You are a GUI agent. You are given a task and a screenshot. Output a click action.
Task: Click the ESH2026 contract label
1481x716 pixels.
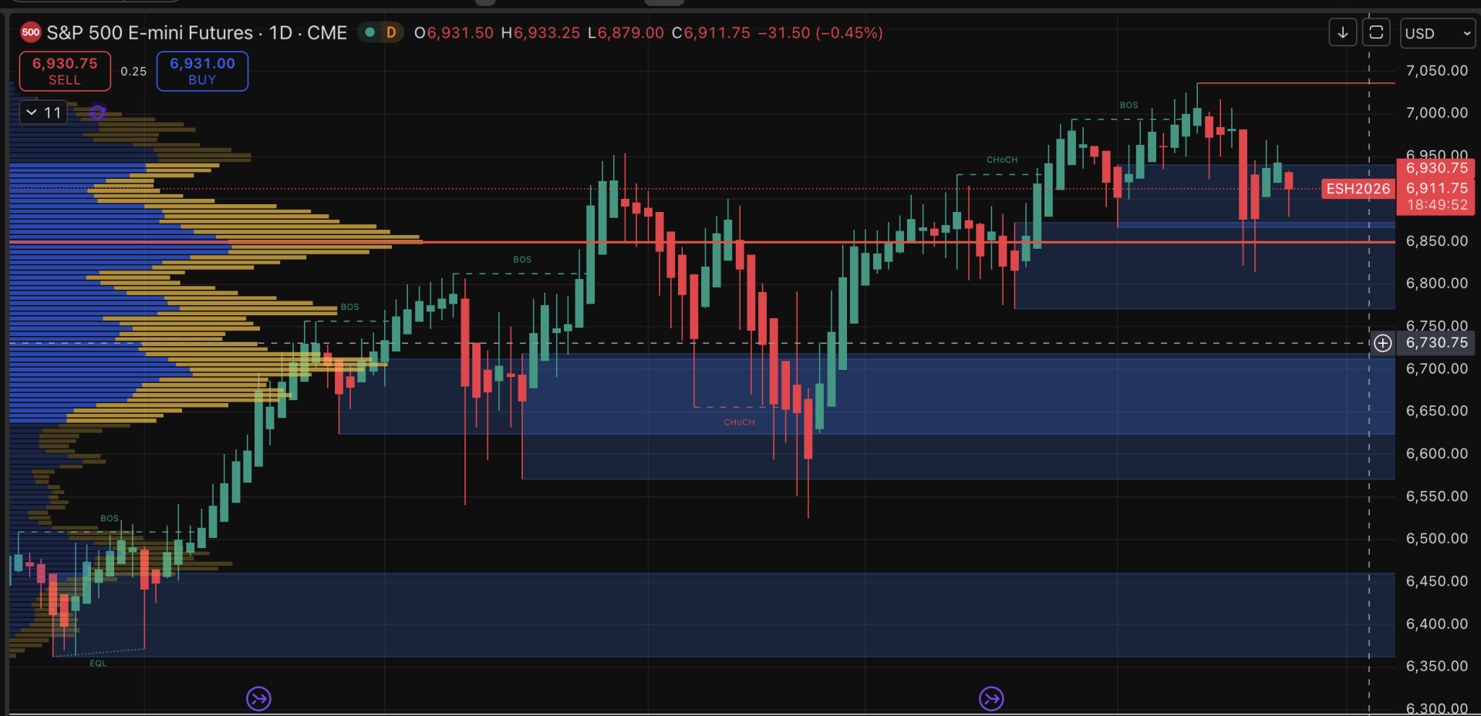pyautogui.click(x=1358, y=189)
